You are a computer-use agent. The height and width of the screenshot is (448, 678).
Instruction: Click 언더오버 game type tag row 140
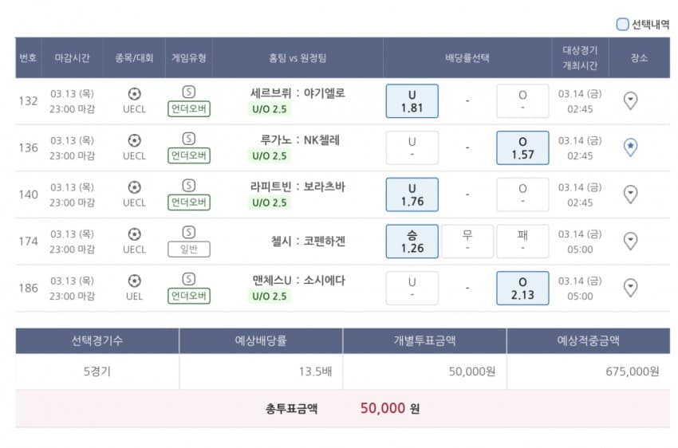(x=189, y=202)
